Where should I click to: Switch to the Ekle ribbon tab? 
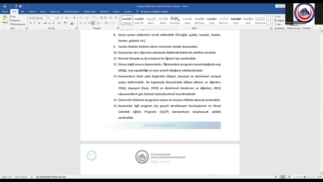[x=22, y=11]
